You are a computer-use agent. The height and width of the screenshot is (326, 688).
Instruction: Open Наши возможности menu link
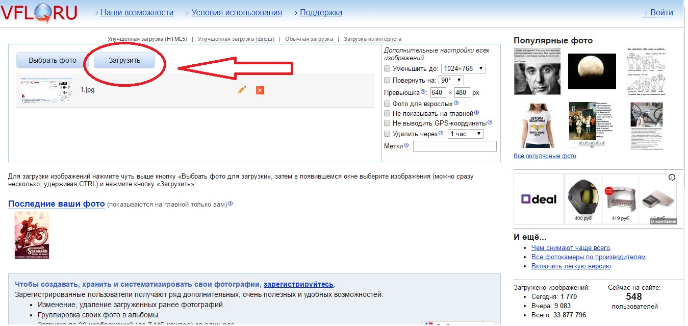pos(137,13)
